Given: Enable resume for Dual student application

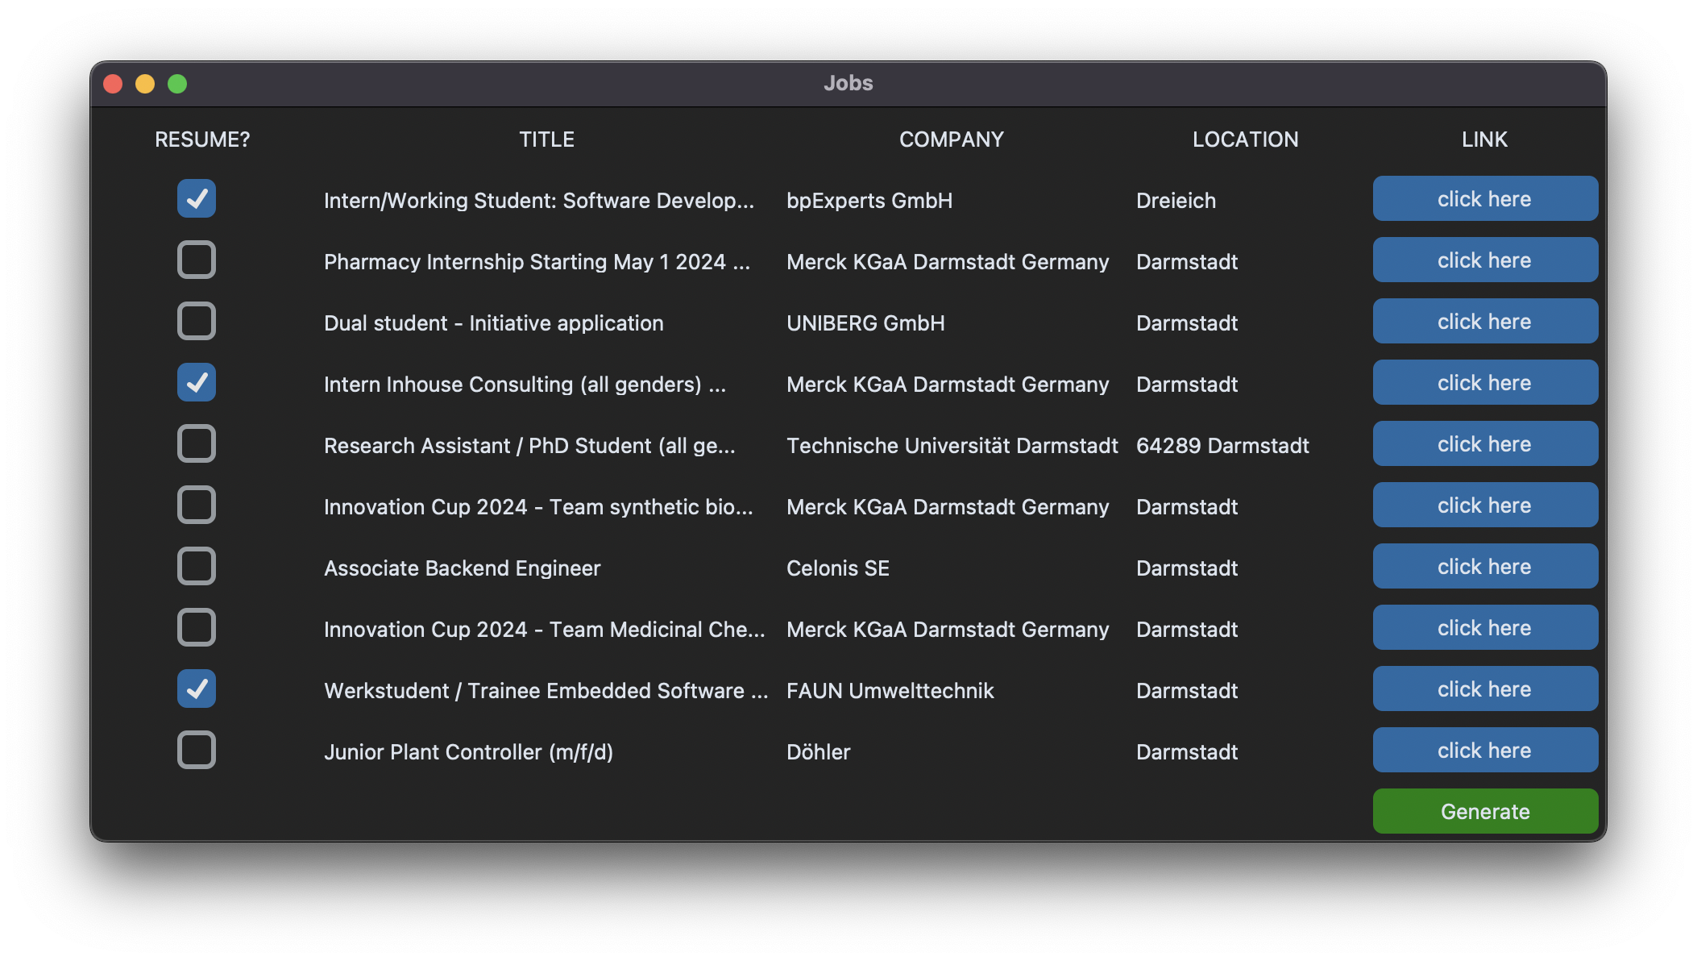Looking at the screenshot, I should coord(197,321).
